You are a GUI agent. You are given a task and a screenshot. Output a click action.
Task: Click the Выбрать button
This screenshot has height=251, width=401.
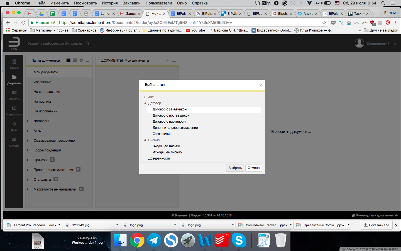coord(235,168)
